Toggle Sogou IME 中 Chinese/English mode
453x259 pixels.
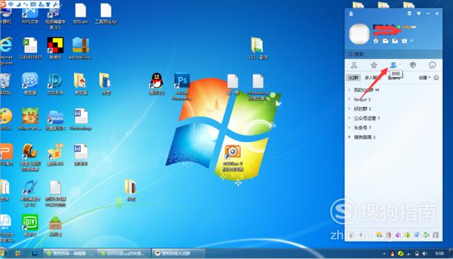coord(11,4)
